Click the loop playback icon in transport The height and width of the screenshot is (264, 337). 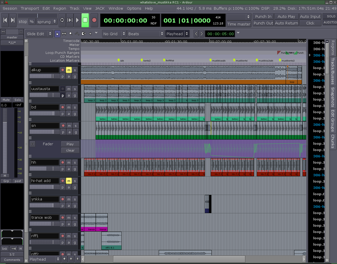point(62,20)
